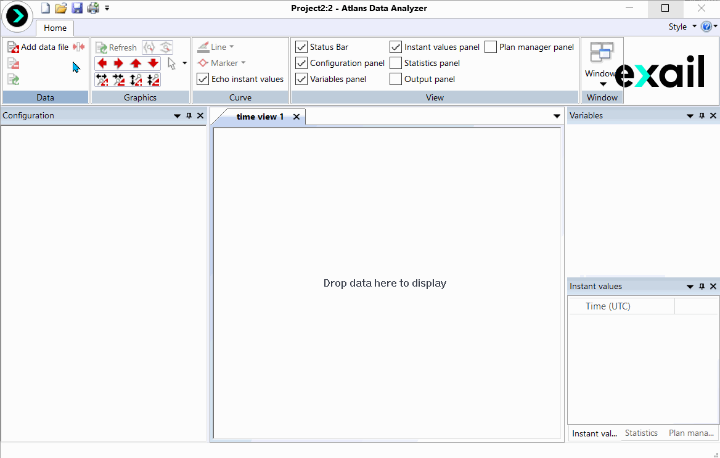Click the vertical zoom-out icon in Graphics
Viewport: 720px width, 458px height.
153,80
